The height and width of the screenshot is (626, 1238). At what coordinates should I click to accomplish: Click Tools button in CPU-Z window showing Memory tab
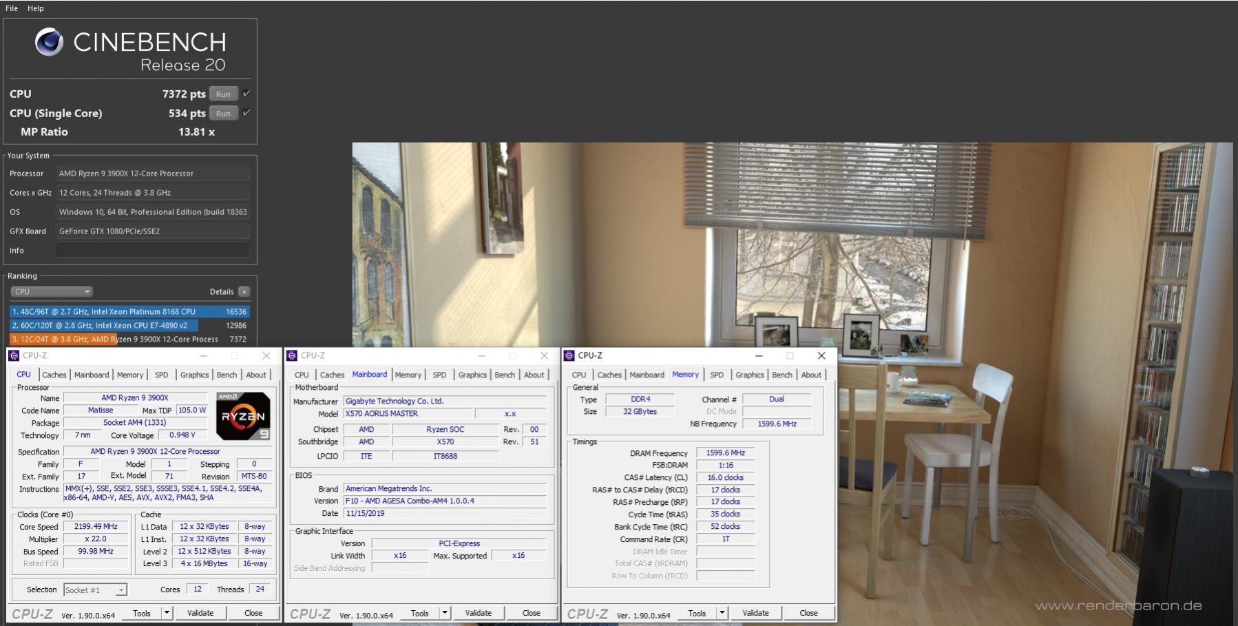pos(697,613)
